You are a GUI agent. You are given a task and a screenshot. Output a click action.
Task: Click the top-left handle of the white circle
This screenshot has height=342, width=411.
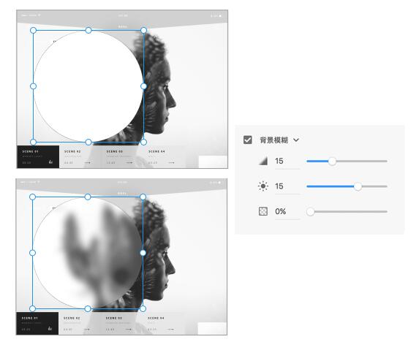click(x=33, y=31)
